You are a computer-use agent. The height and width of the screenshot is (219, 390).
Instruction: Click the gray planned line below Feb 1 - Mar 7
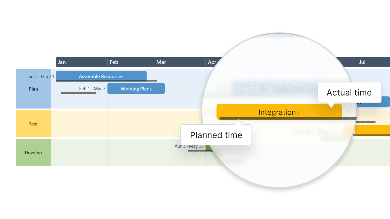coord(78,93)
